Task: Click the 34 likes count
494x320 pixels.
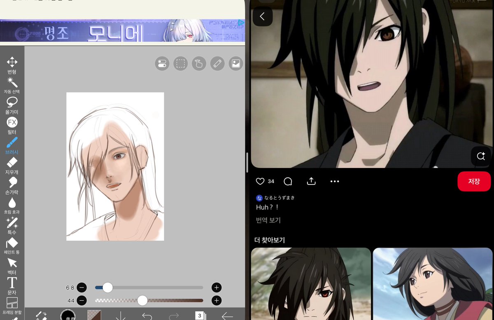Action: 271,181
